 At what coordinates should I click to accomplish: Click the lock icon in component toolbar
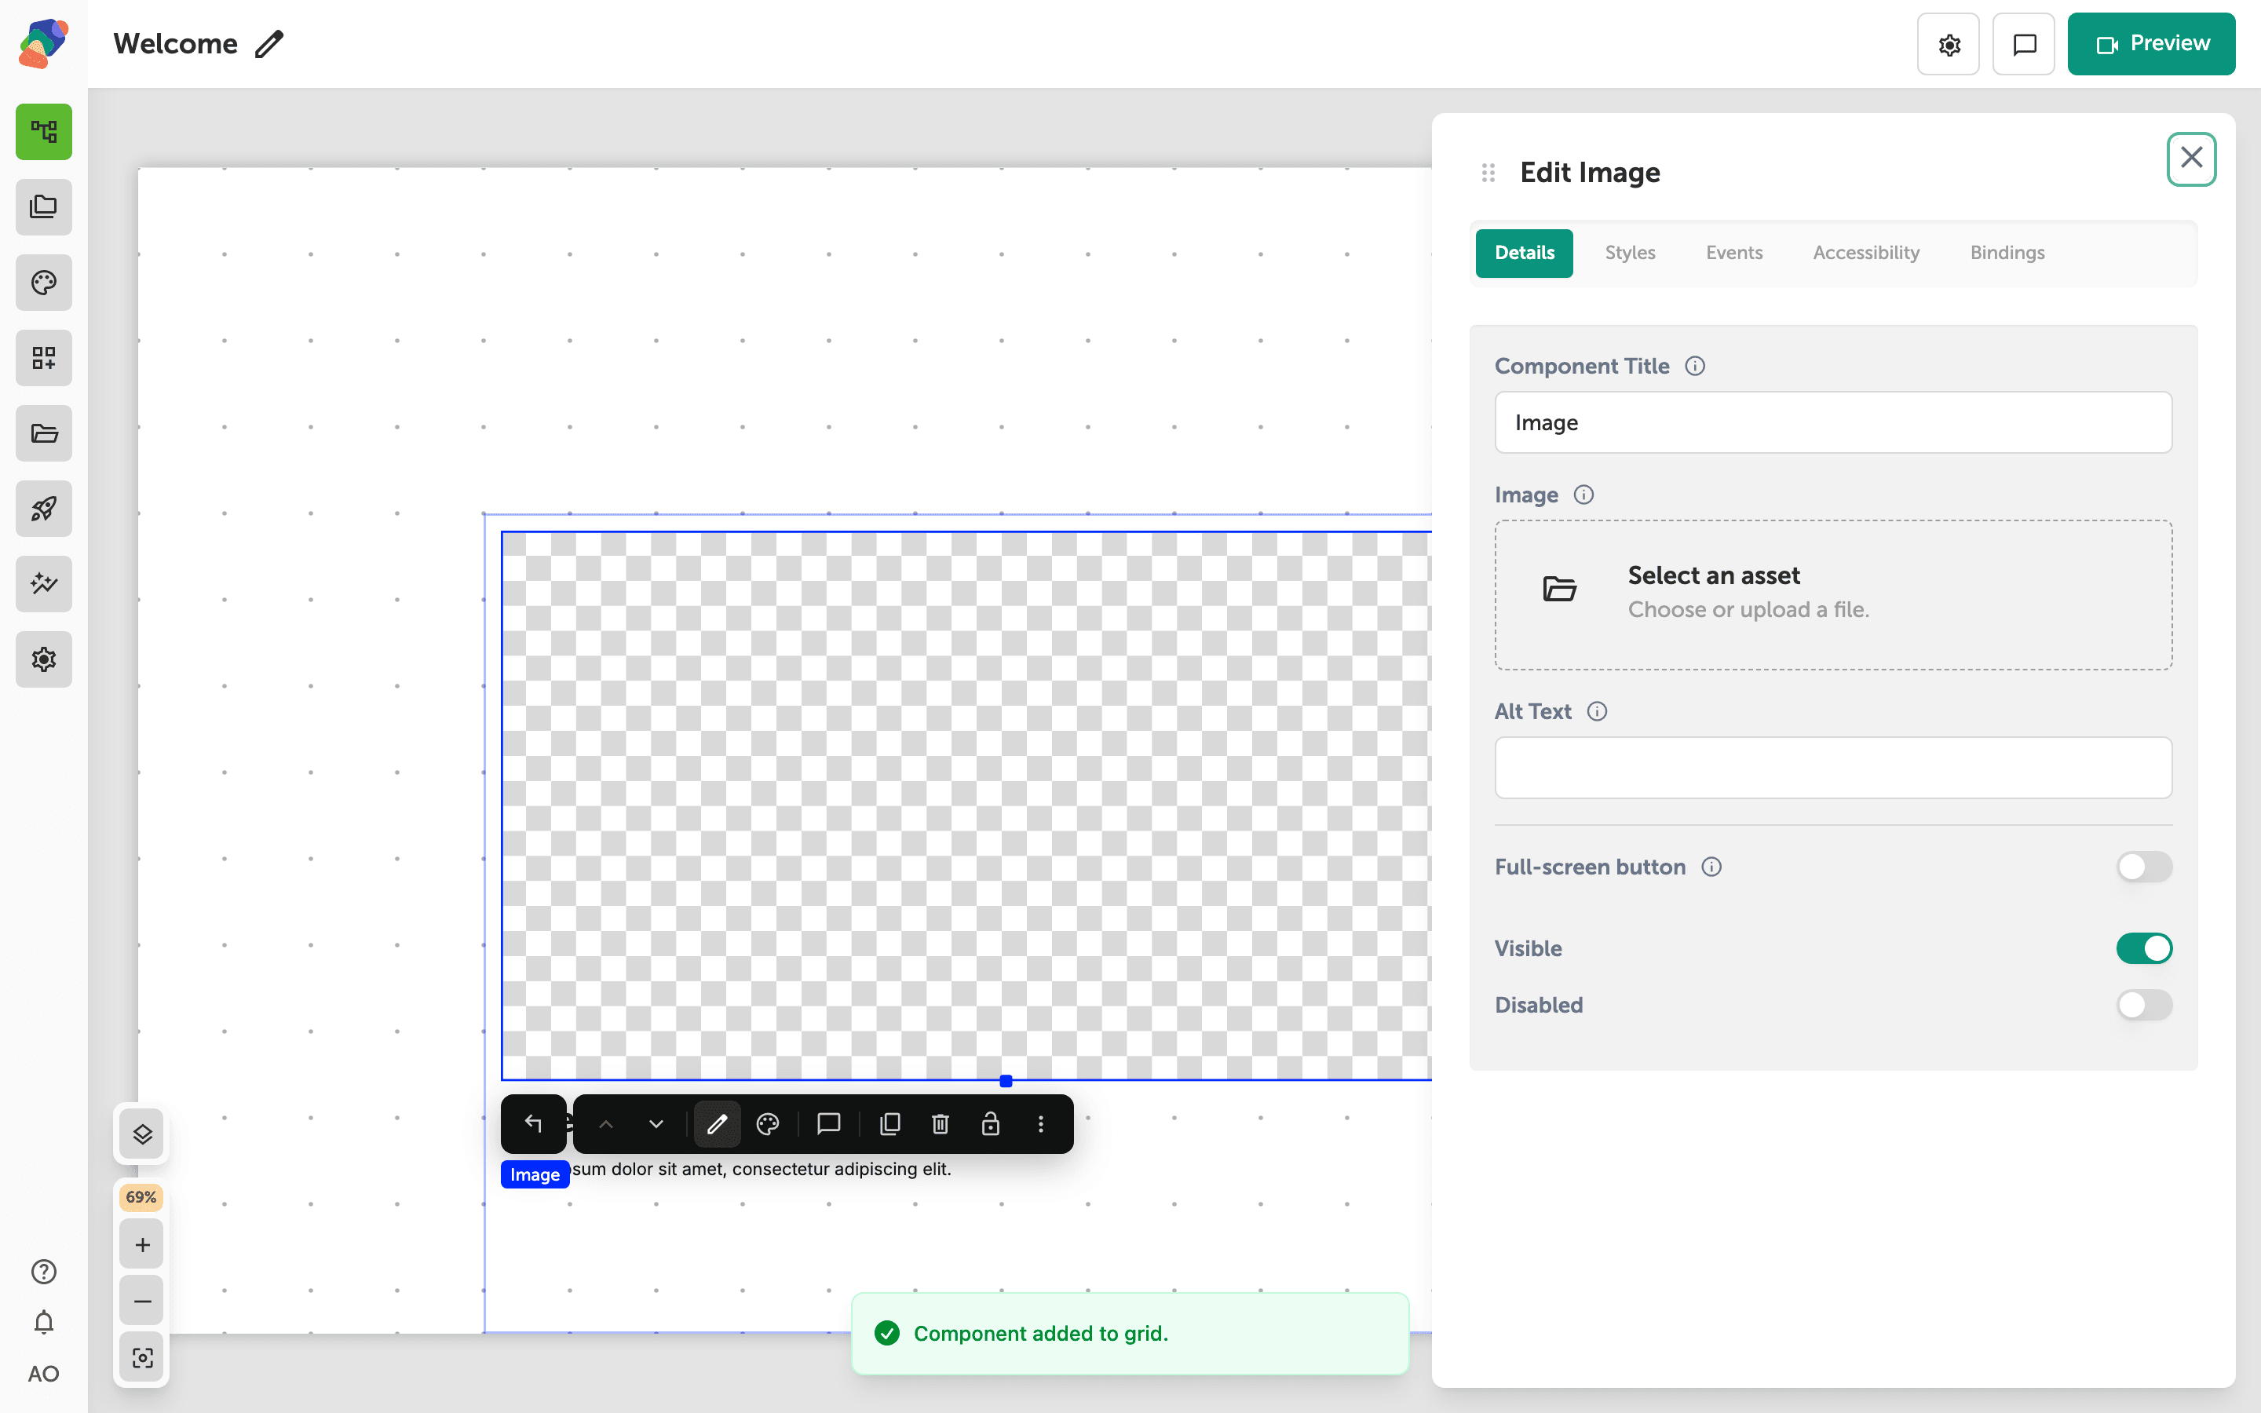point(990,1123)
